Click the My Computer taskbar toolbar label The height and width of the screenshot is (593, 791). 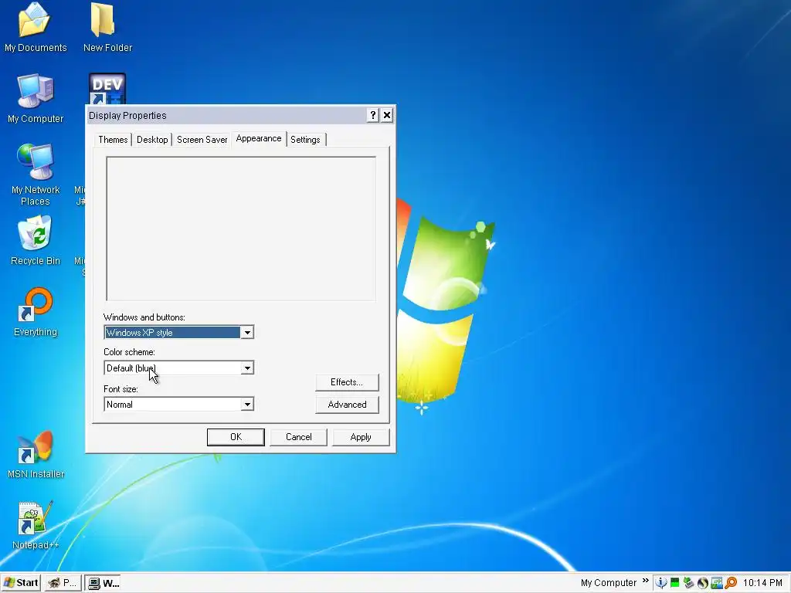pos(609,583)
